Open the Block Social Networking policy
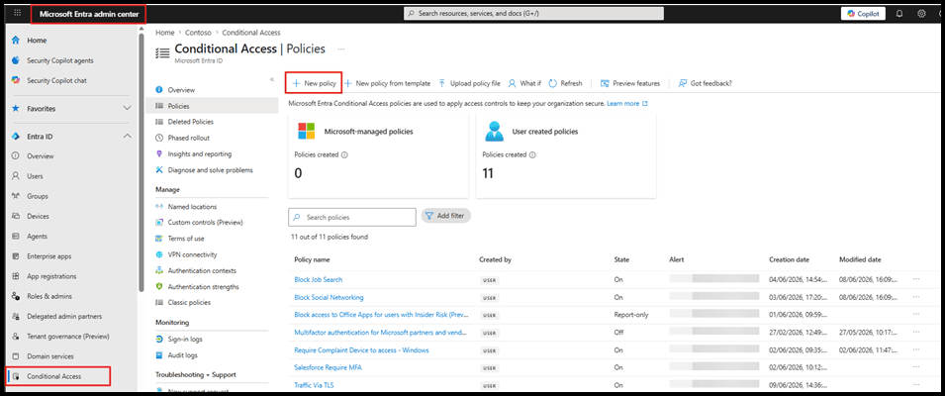Screen dimensions: 945x396 pyautogui.click(x=329, y=297)
